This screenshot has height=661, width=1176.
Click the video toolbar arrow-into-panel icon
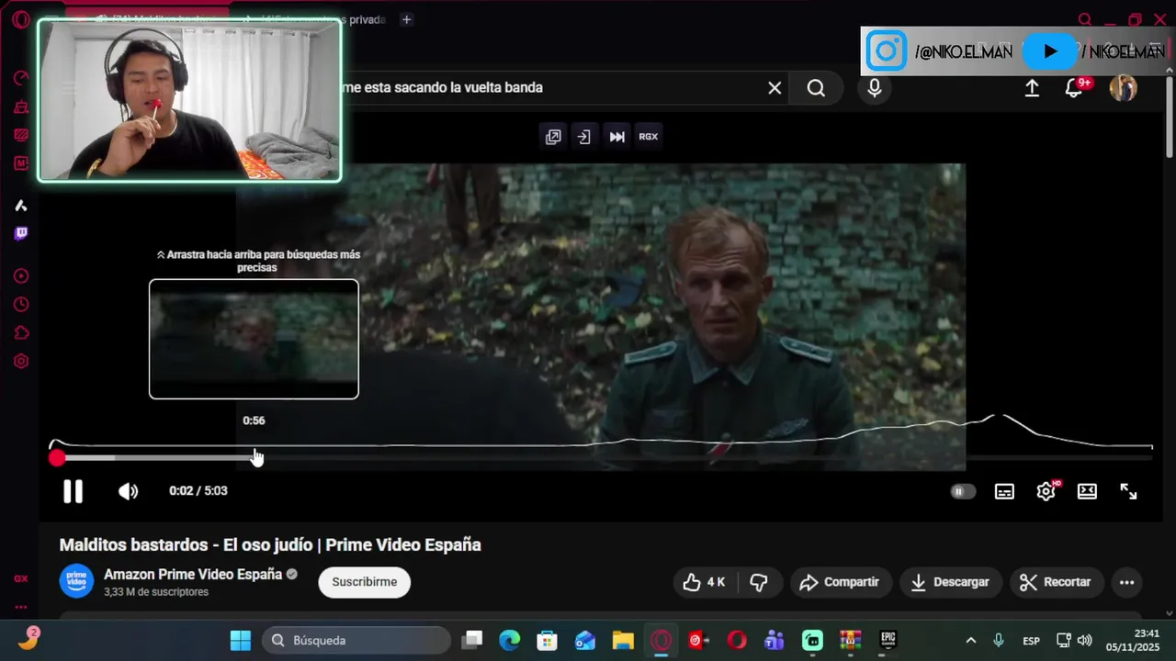coord(584,137)
